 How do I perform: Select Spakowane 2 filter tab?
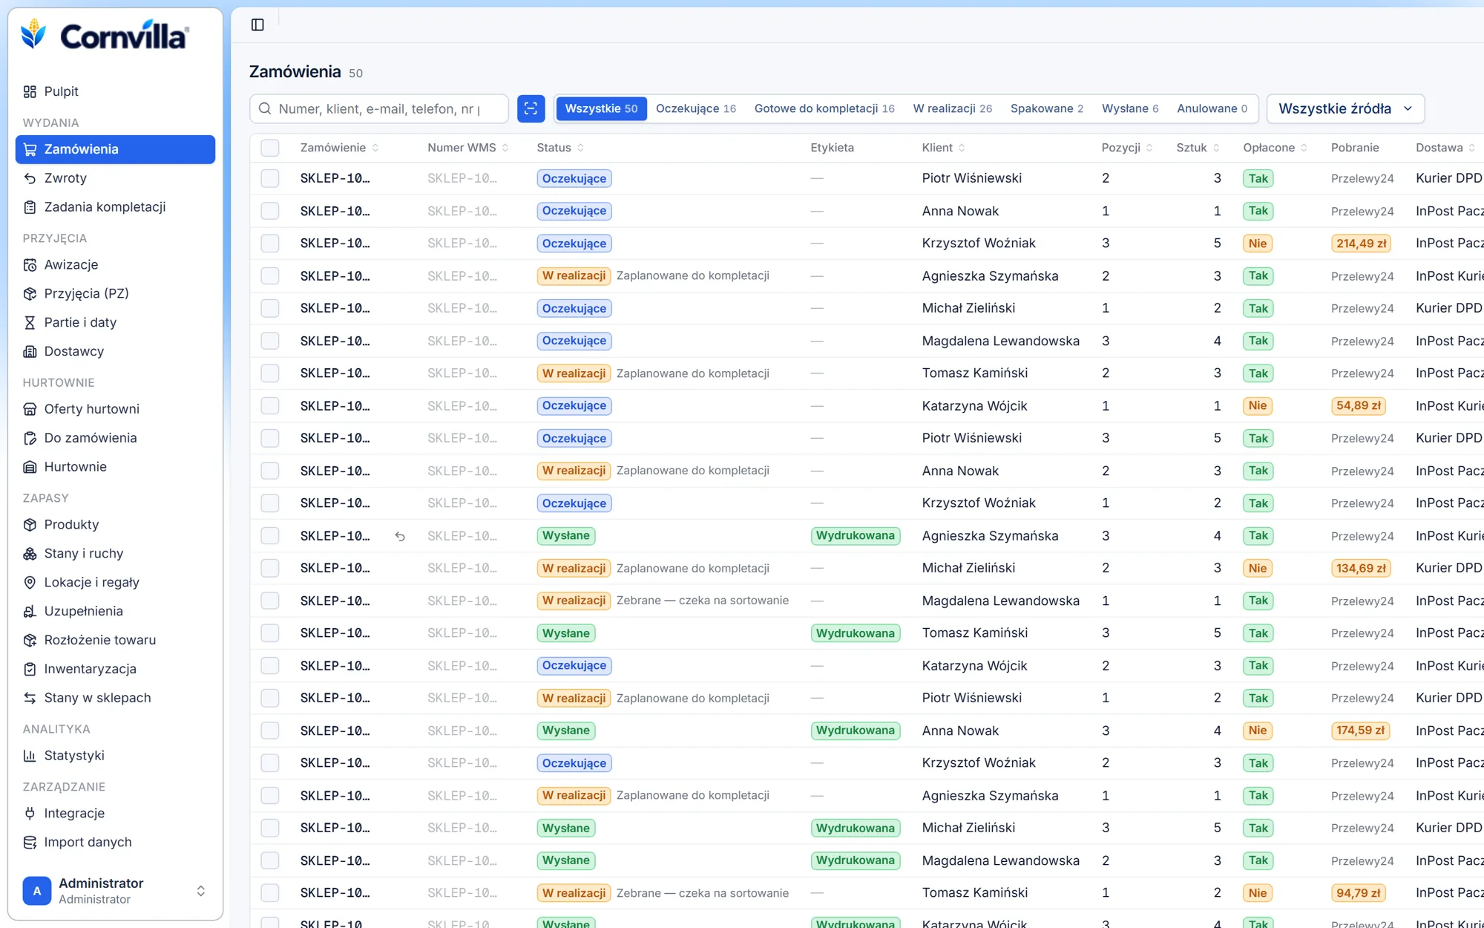[1047, 108]
